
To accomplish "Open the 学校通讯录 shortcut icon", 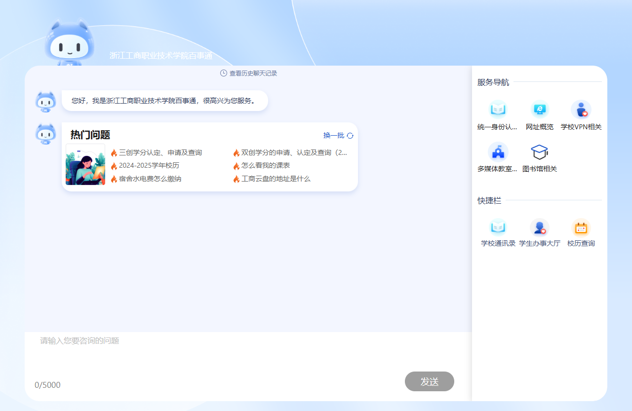I will pos(498,227).
